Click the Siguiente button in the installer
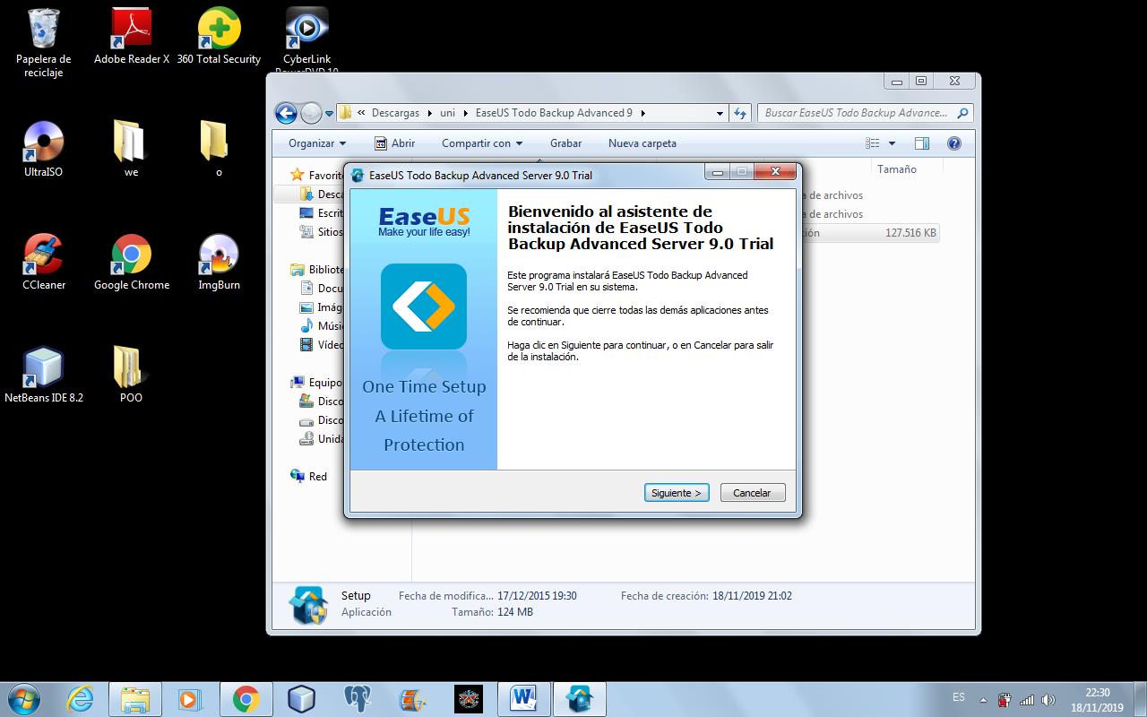1147x717 pixels. pyautogui.click(x=677, y=493)
